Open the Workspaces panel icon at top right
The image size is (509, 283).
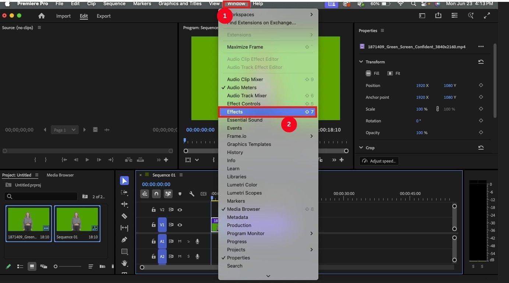point(422,15)
